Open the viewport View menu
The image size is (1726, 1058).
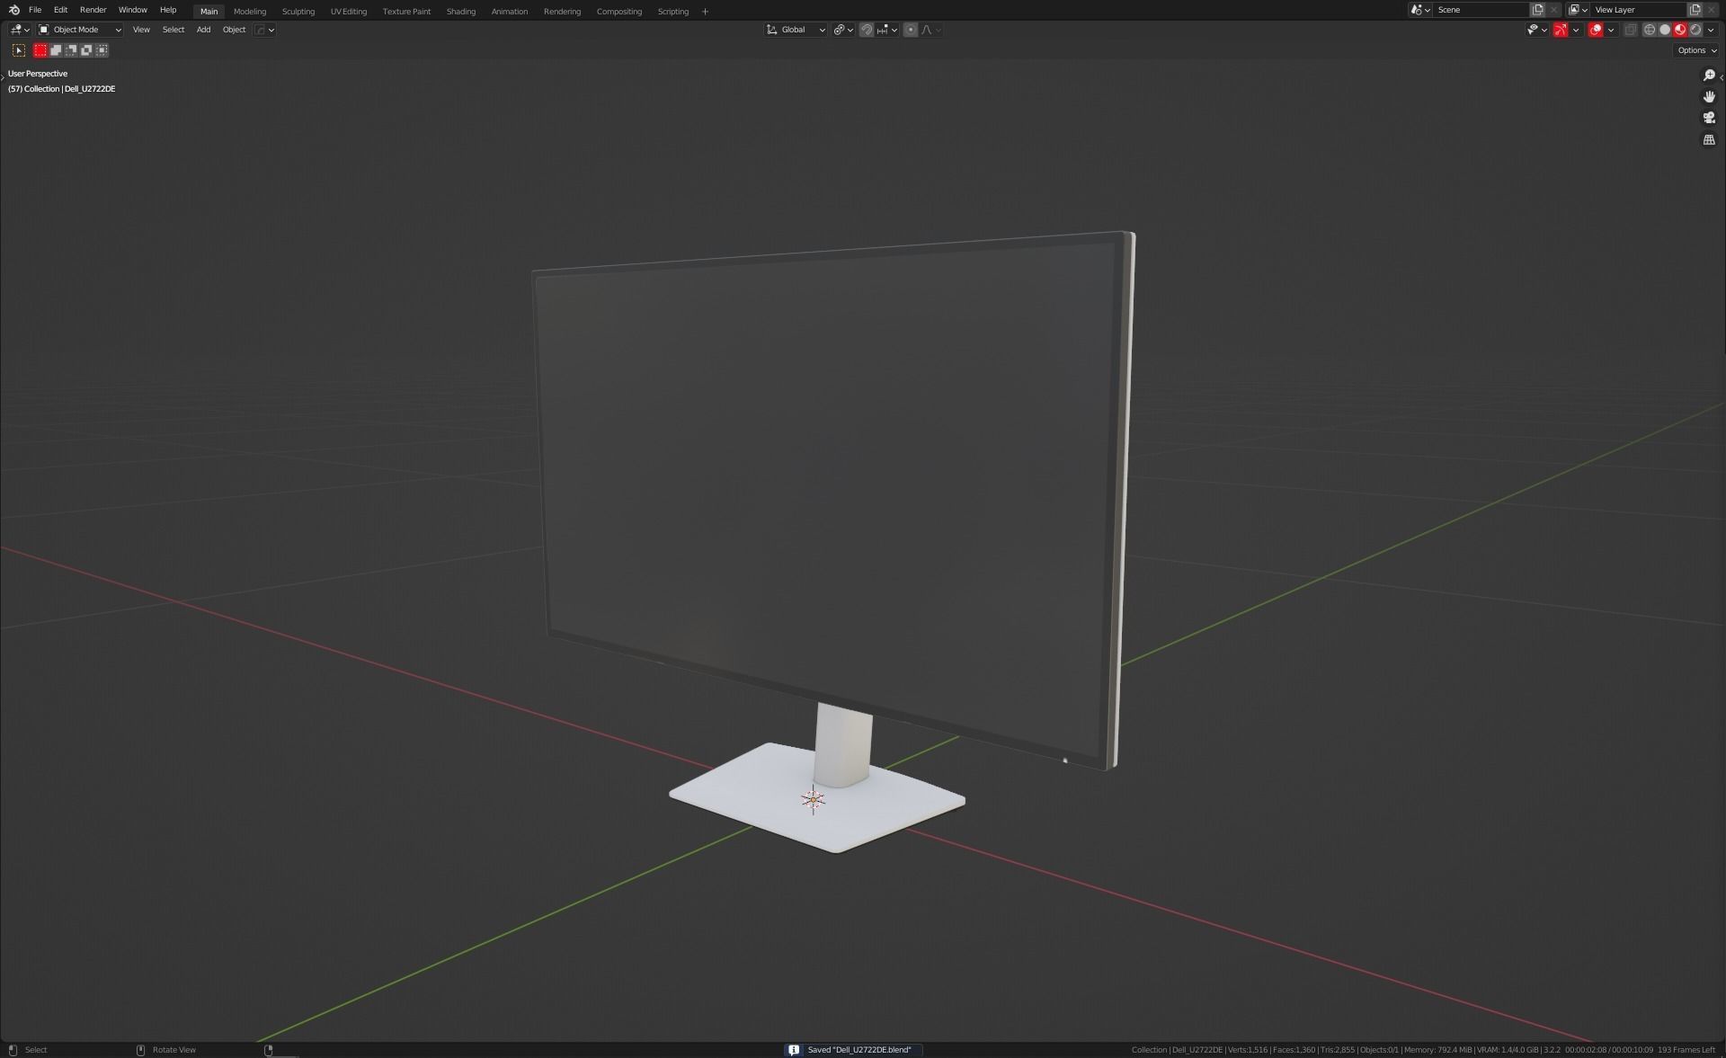141,30
